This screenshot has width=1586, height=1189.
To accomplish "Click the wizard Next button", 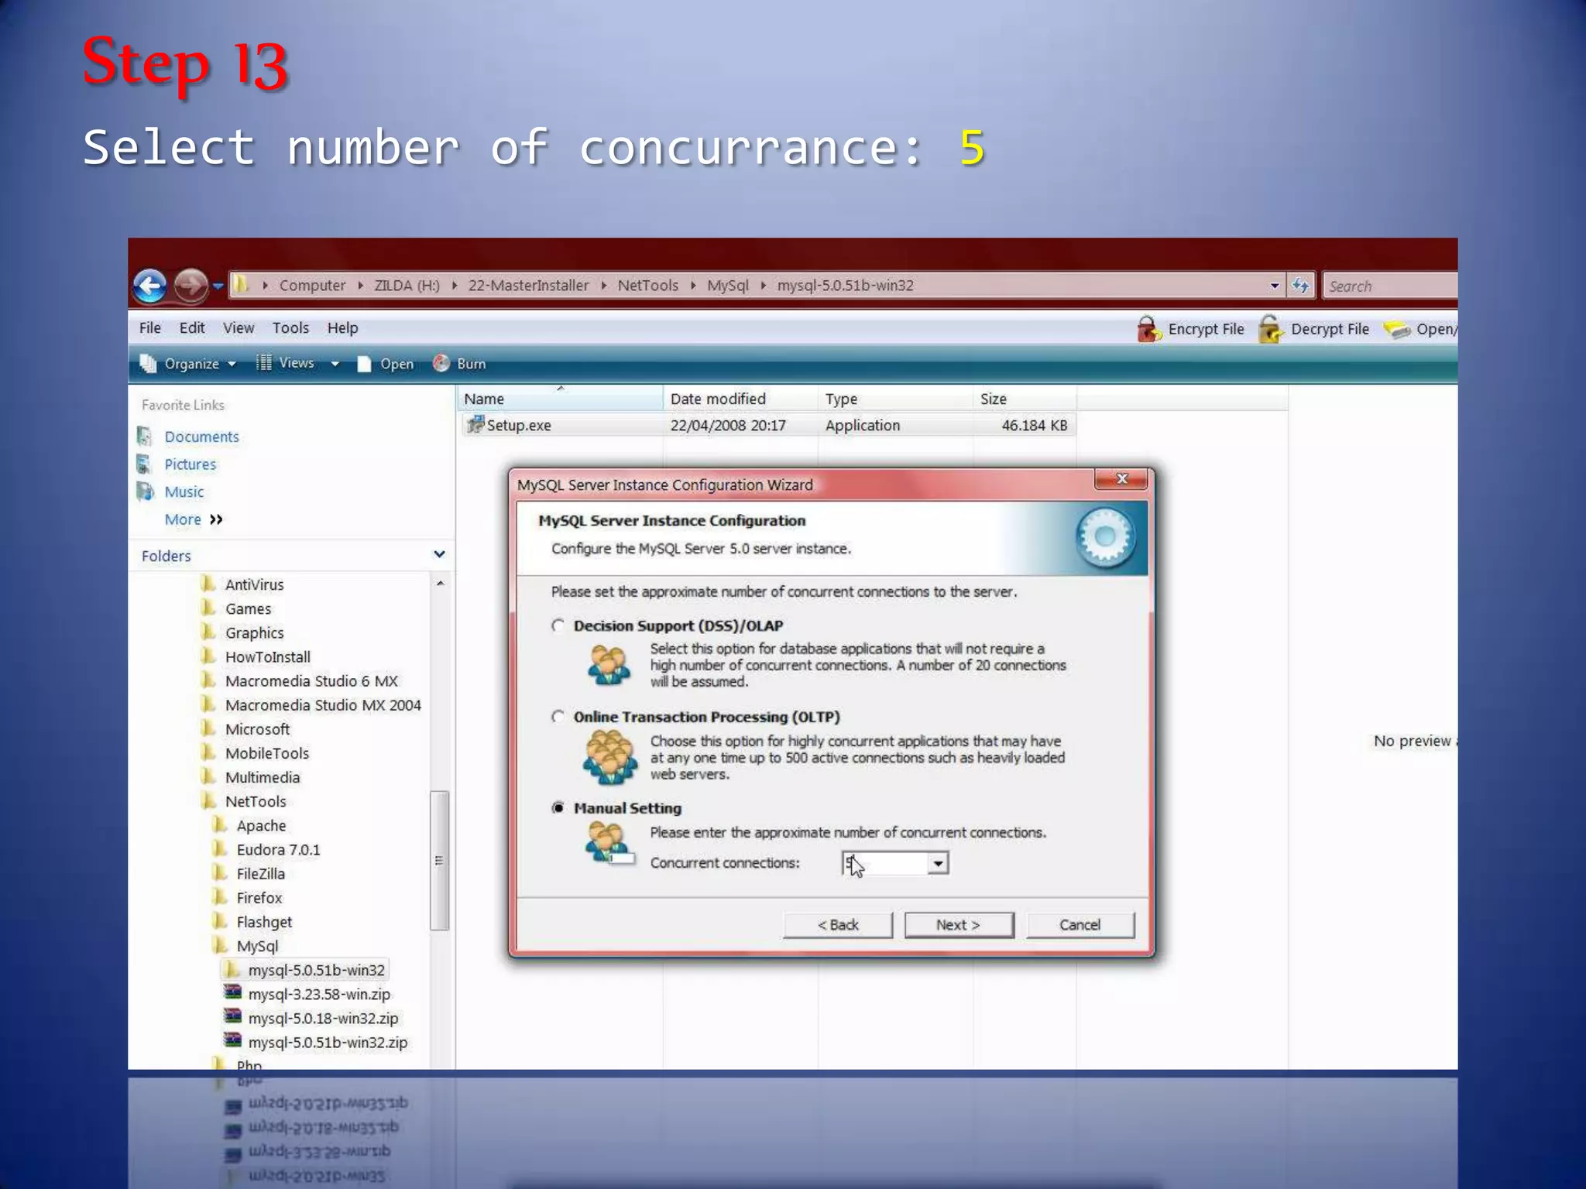I will pyautogui.click(x=959, y=925).
